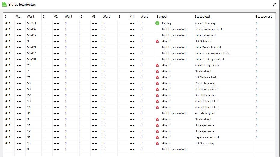Viewport: 280px width, 157px height.
Task: Select the Wert cell showing 19
Action: 29,143
